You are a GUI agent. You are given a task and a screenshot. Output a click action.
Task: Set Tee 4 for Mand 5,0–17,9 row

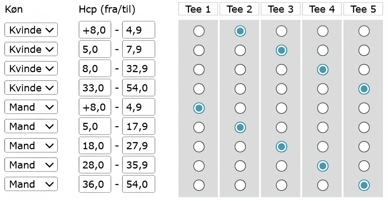[x=323, y=127]
